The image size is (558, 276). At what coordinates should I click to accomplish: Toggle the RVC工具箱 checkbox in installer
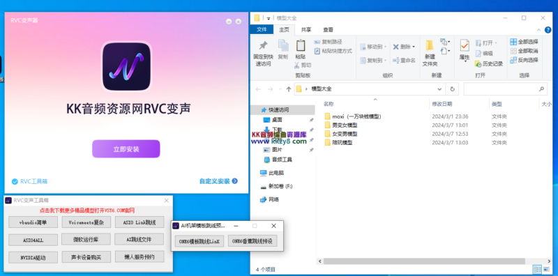[15, 181]
